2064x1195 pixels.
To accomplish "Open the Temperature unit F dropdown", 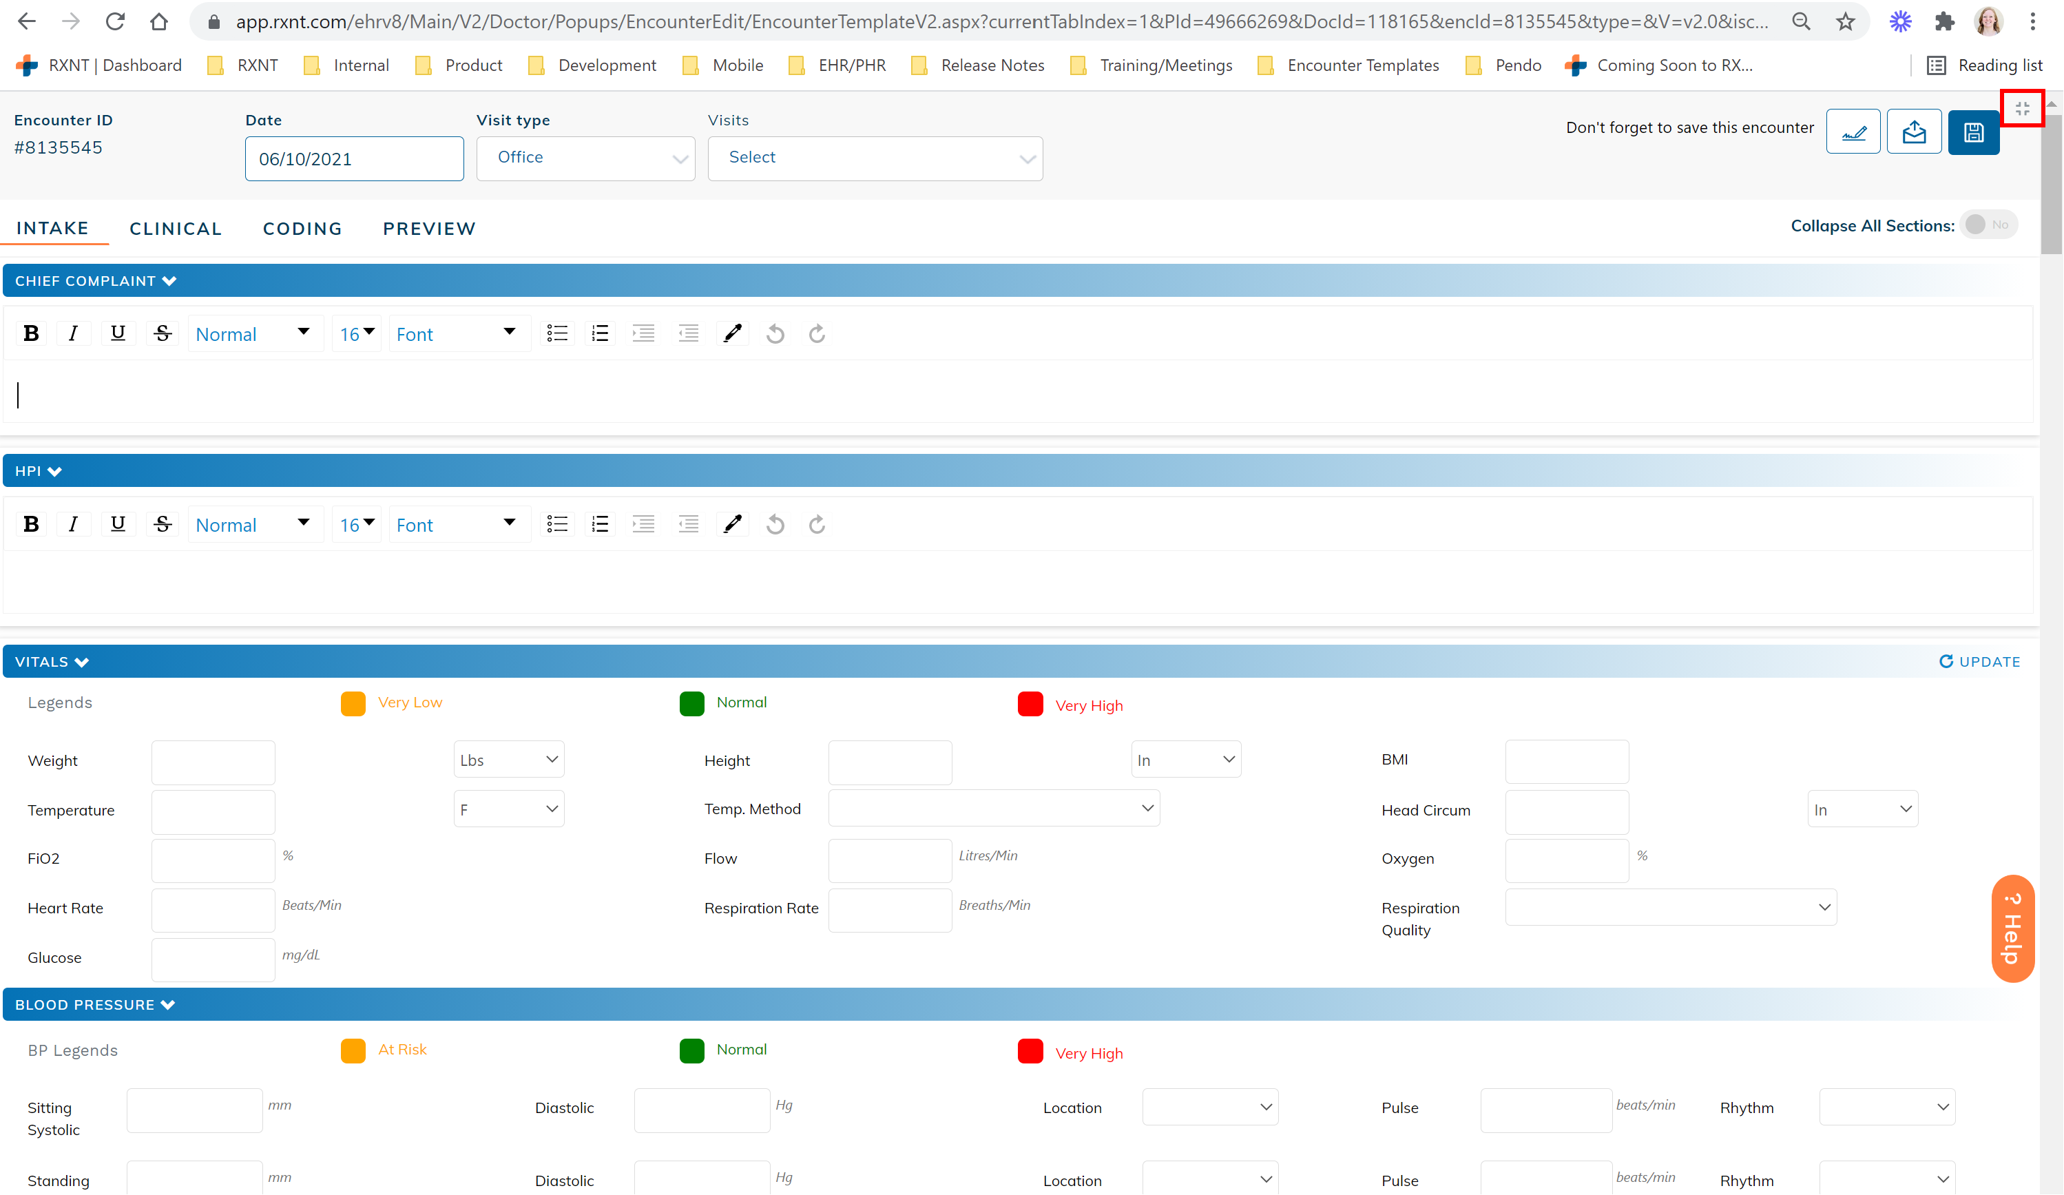I will (x=509, y=809).
